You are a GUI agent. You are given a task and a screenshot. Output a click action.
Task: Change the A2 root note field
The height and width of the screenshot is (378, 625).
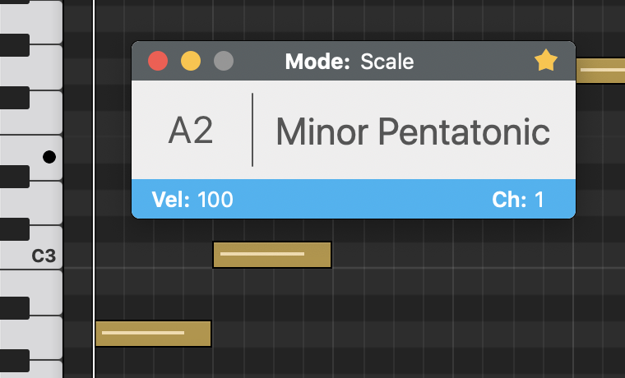click(x=191, y=131)
